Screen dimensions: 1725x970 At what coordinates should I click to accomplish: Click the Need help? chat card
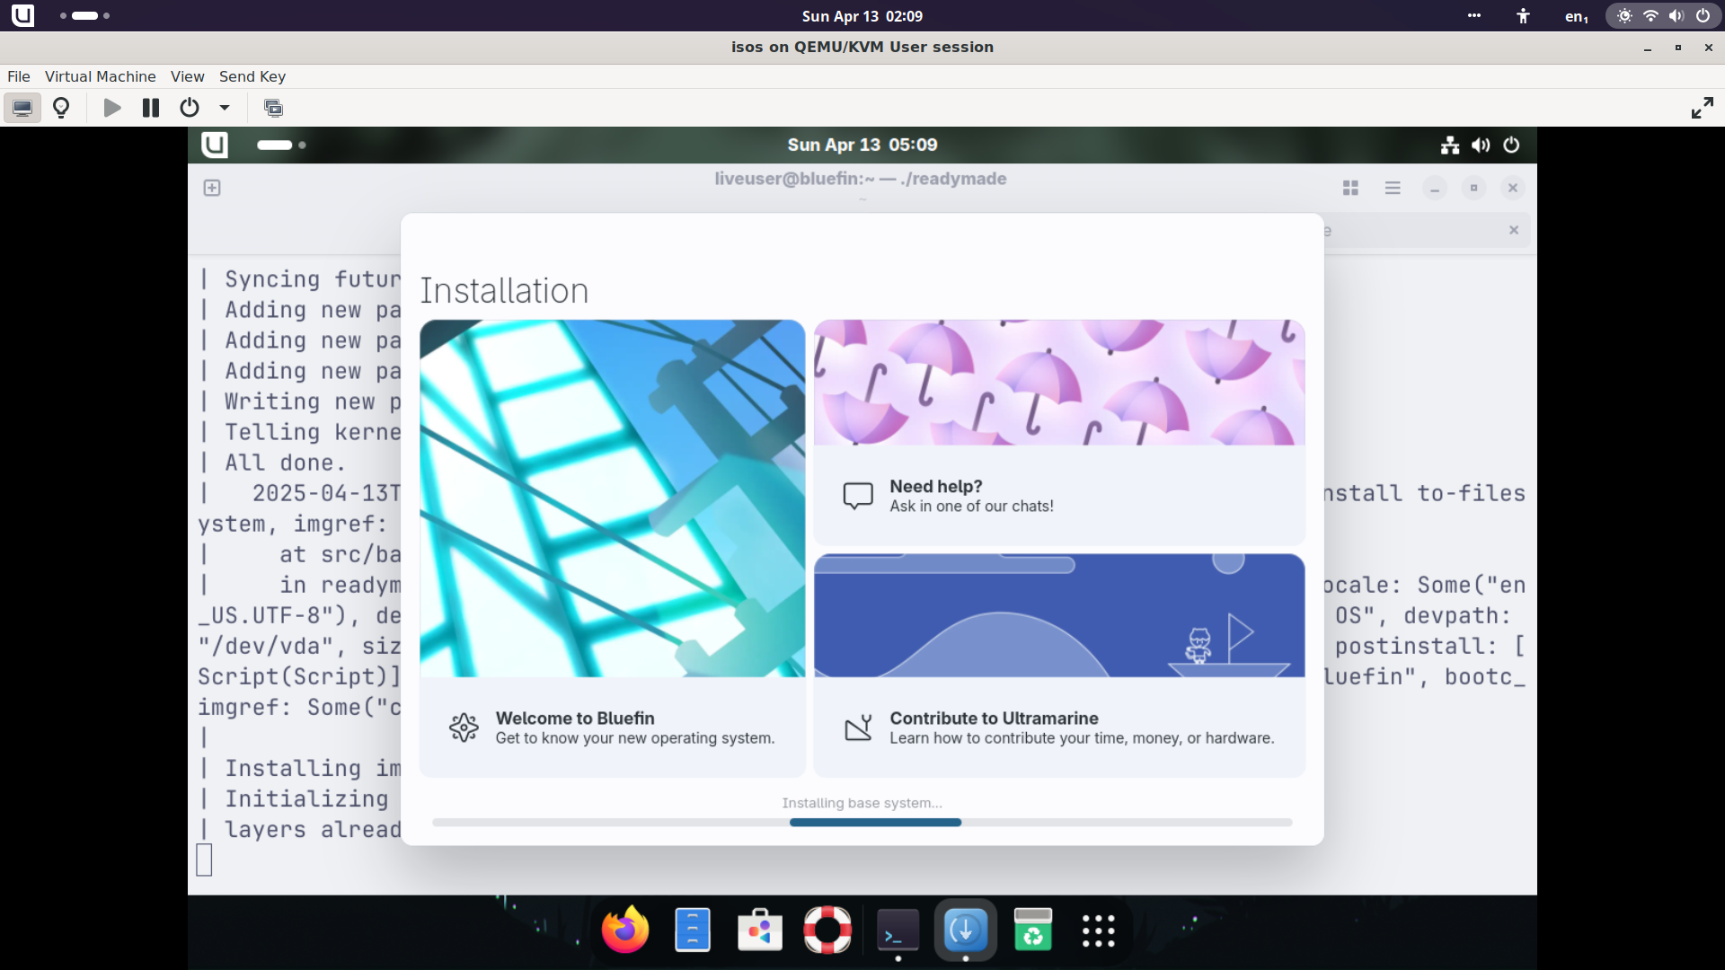click(x=1058, y=495)
